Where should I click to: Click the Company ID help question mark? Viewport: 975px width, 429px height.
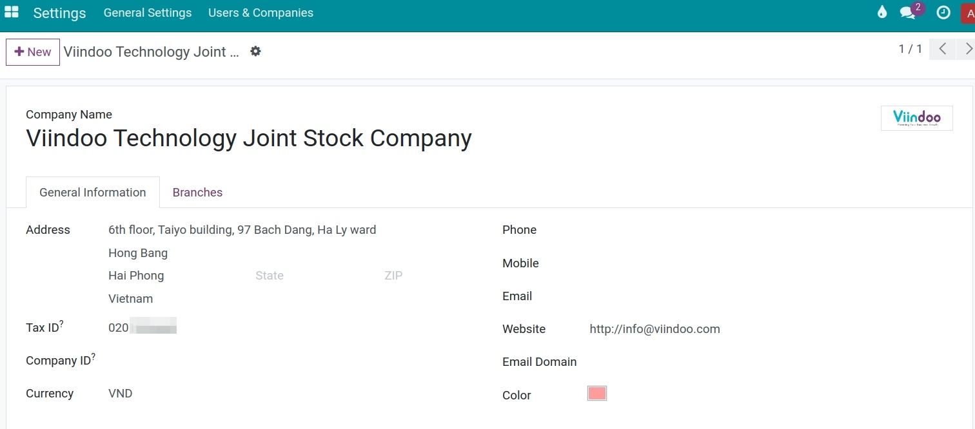pyautogui.click(x=94, y=357)
